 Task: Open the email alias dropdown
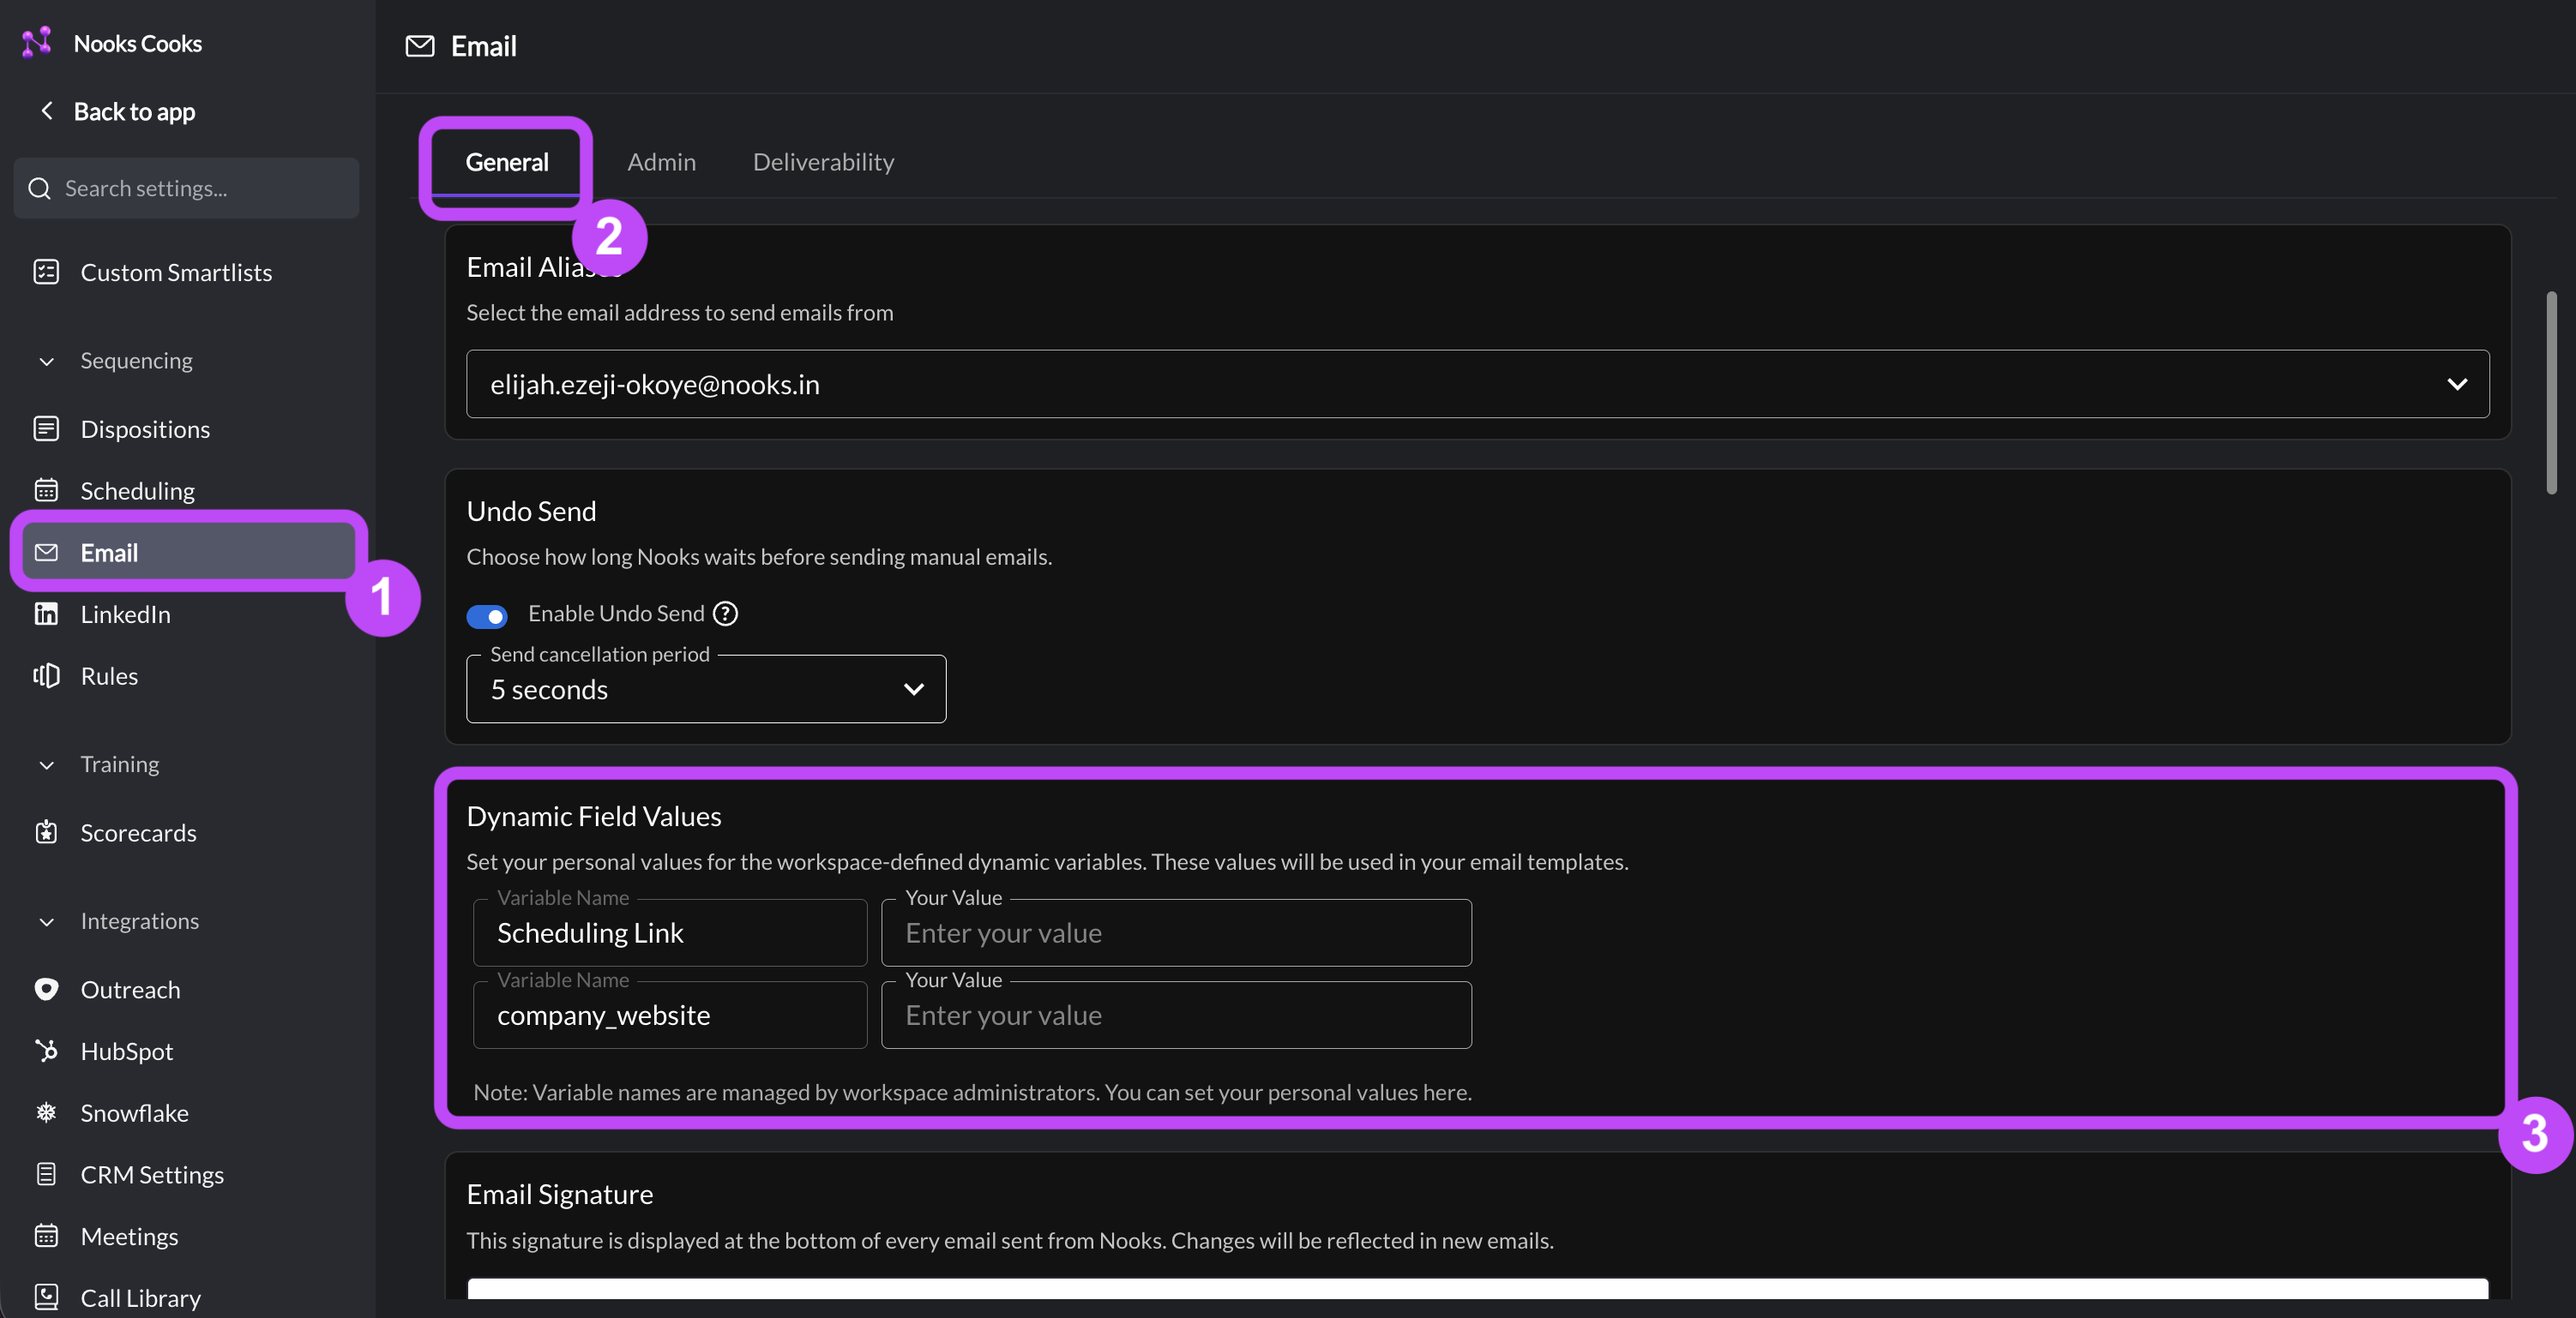[x=1477, y=384]
